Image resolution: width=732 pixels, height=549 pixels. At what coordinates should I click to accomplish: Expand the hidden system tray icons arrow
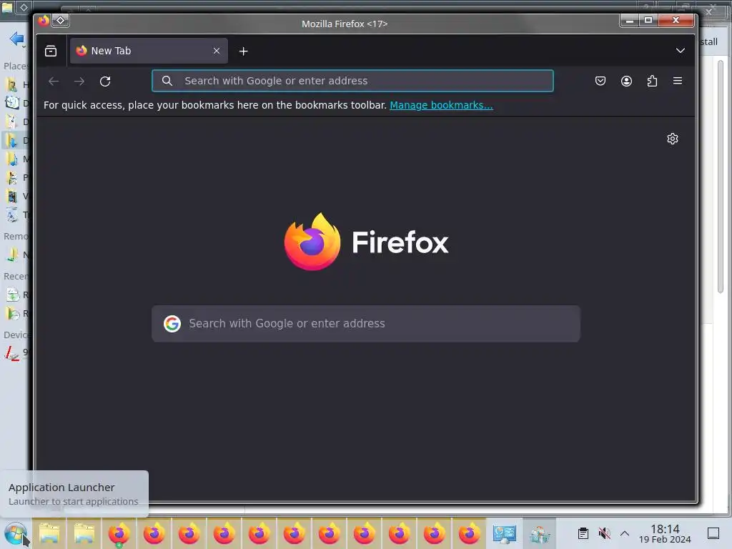click(625, 533)
